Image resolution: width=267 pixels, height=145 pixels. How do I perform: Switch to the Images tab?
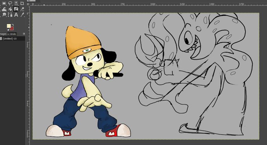[x=3, y=34]
